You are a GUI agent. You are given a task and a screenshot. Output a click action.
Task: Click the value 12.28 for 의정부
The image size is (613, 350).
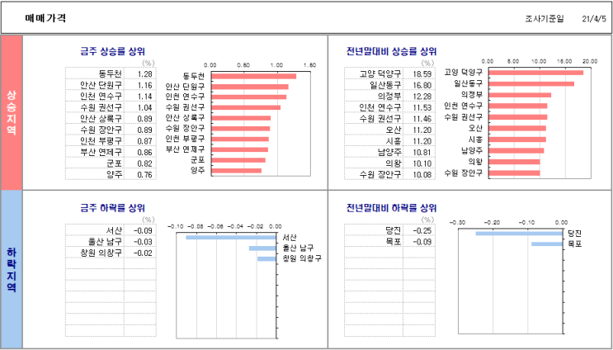[422, 97]
